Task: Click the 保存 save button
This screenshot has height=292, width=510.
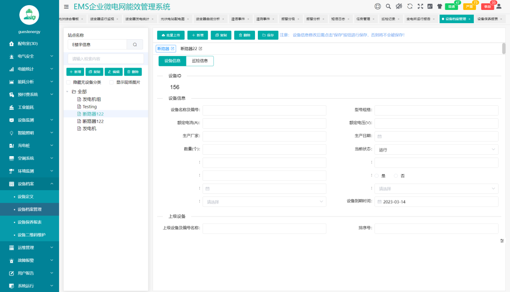Action: 268,35
